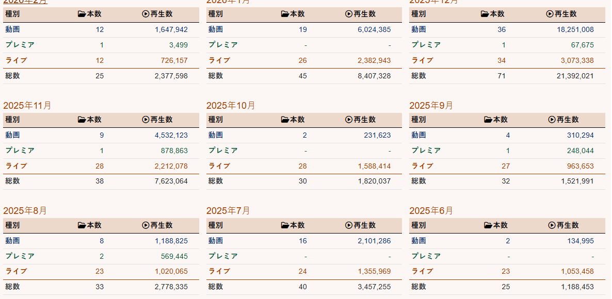
Task: Click the video views value 231,623
Action: (x=377, y=135)
